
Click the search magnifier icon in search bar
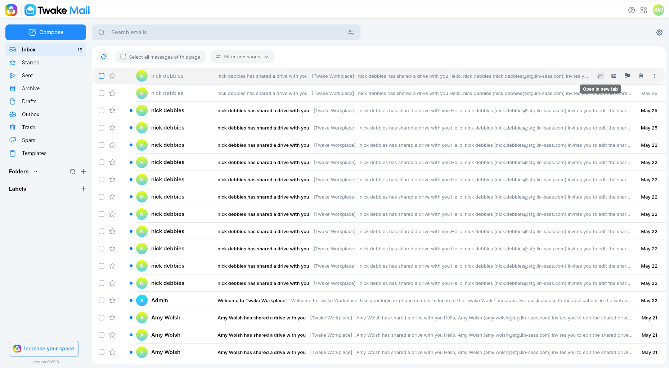tap(102, 32)
